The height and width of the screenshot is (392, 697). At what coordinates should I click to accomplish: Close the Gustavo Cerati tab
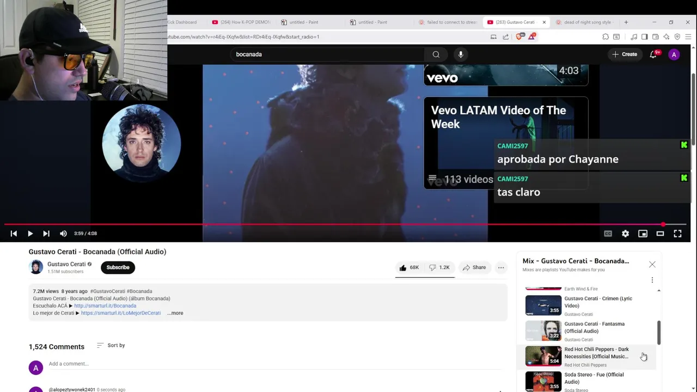click(544, 22)
